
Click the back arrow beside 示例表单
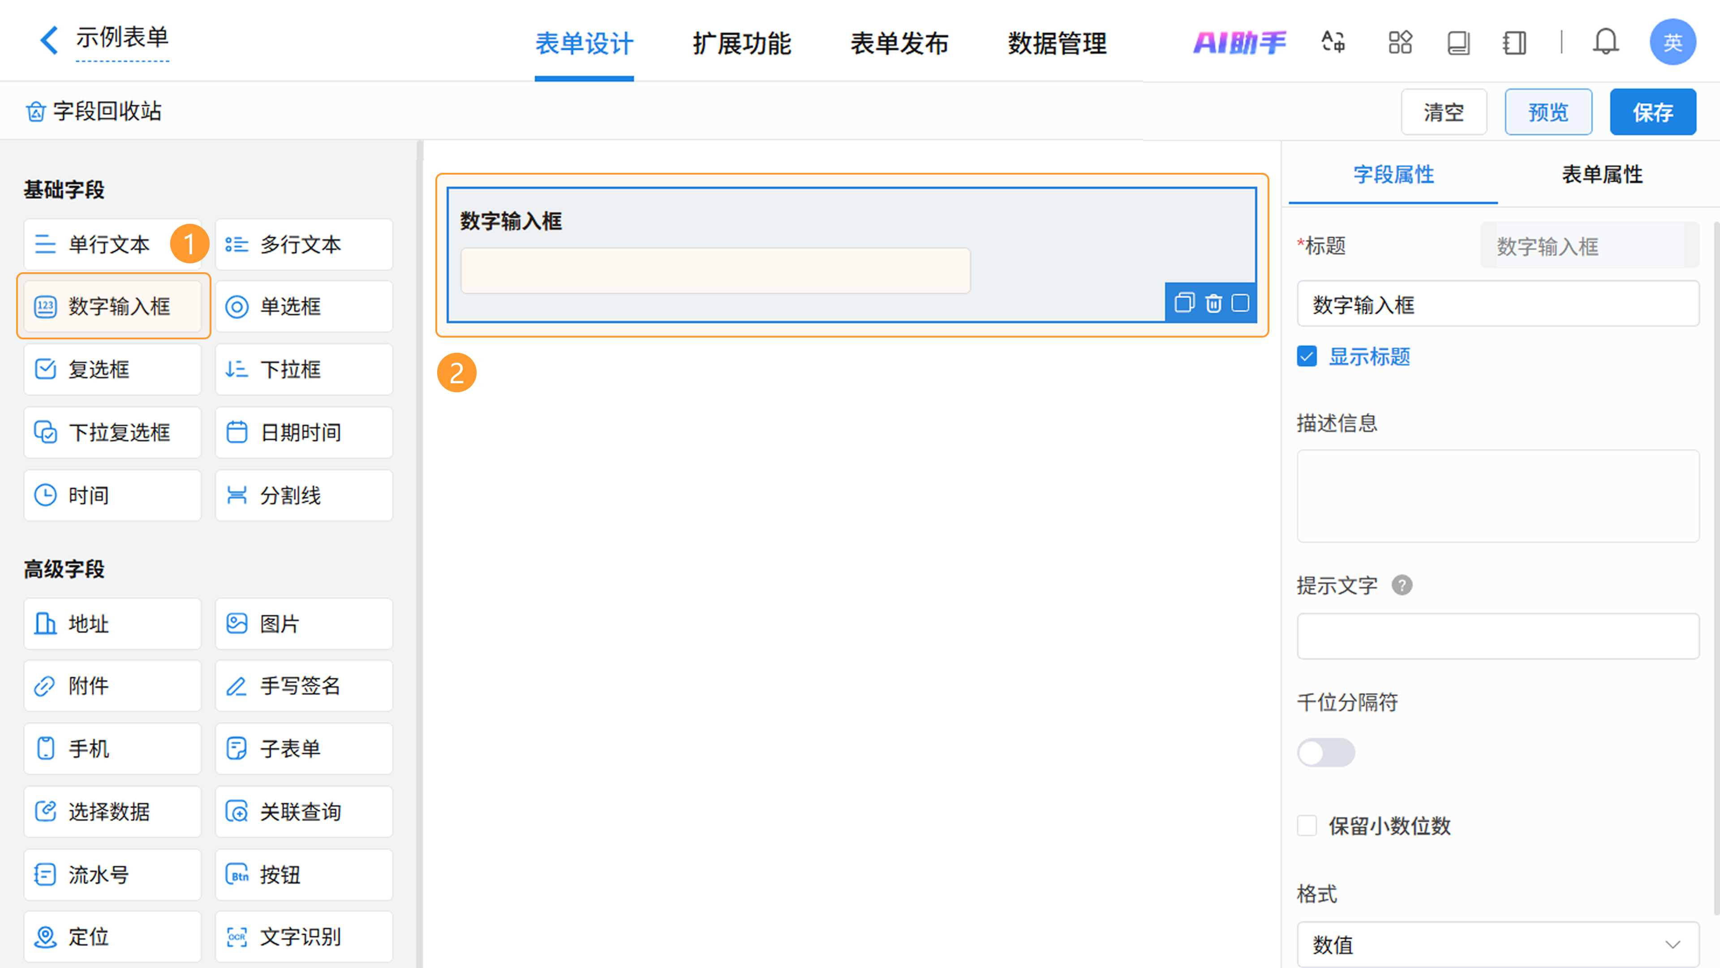click(x=49, y=40)
